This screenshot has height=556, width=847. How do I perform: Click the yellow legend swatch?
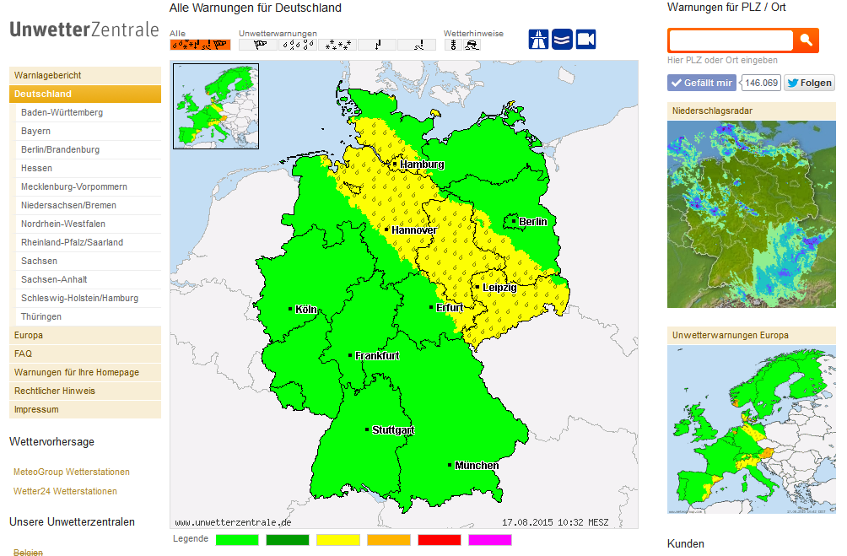point(338,539)
